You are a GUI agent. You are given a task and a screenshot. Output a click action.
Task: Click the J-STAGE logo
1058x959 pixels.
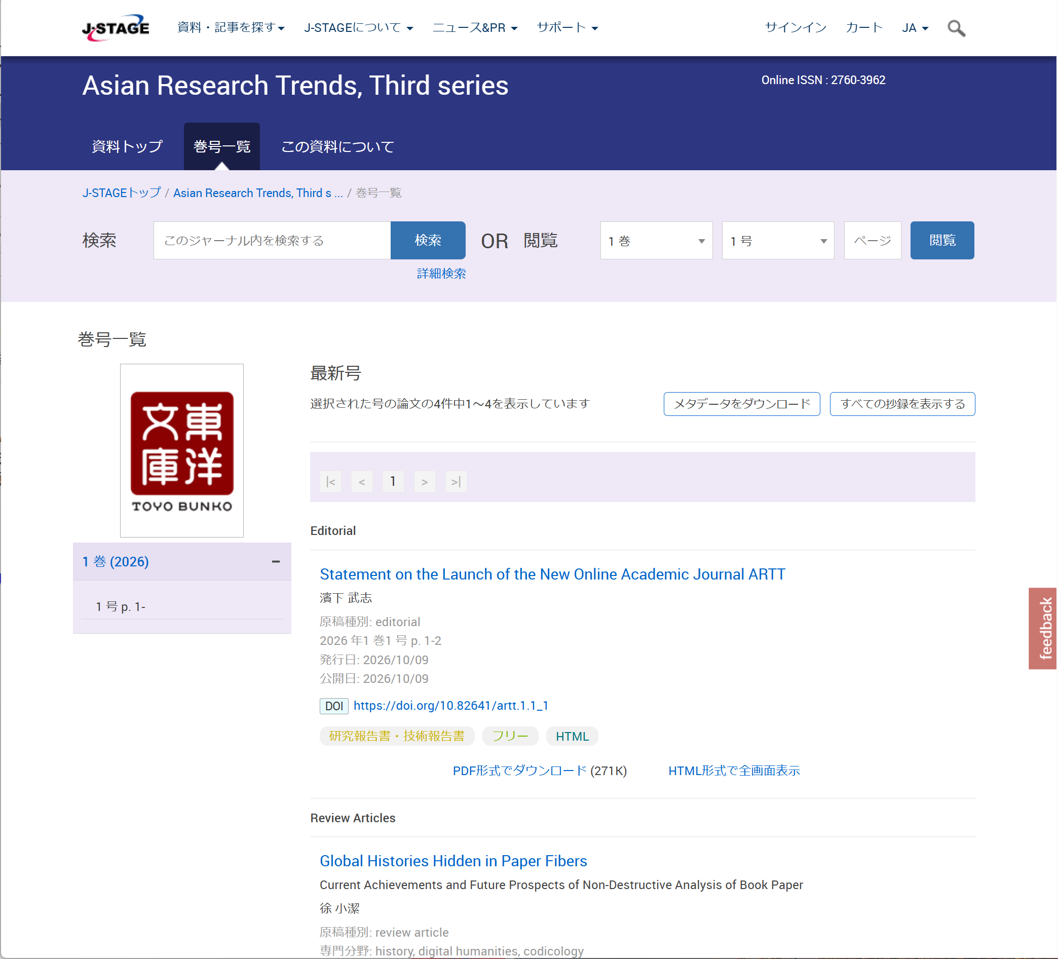click(x=116, y=27)
